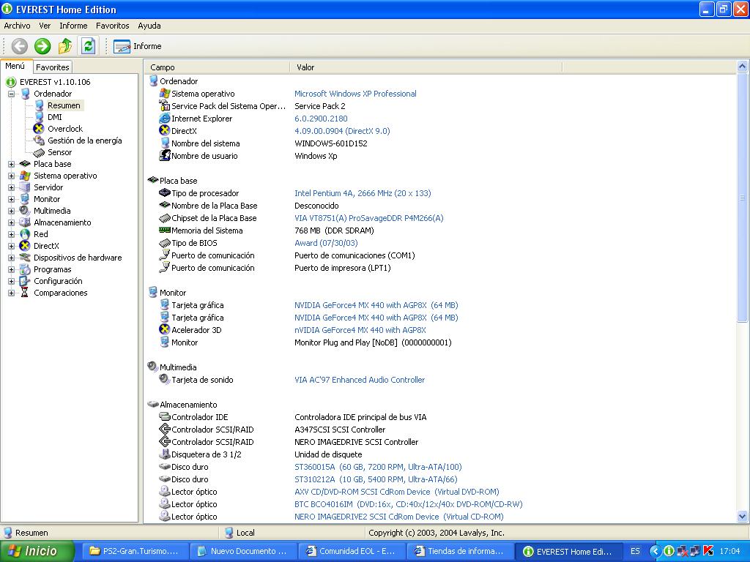Viewport: 750px width, 562px height.
Task: Expand the Placa base tree node
Action: pos(12,164)
